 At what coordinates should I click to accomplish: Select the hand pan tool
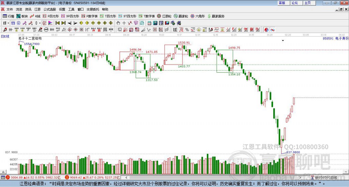118,23
